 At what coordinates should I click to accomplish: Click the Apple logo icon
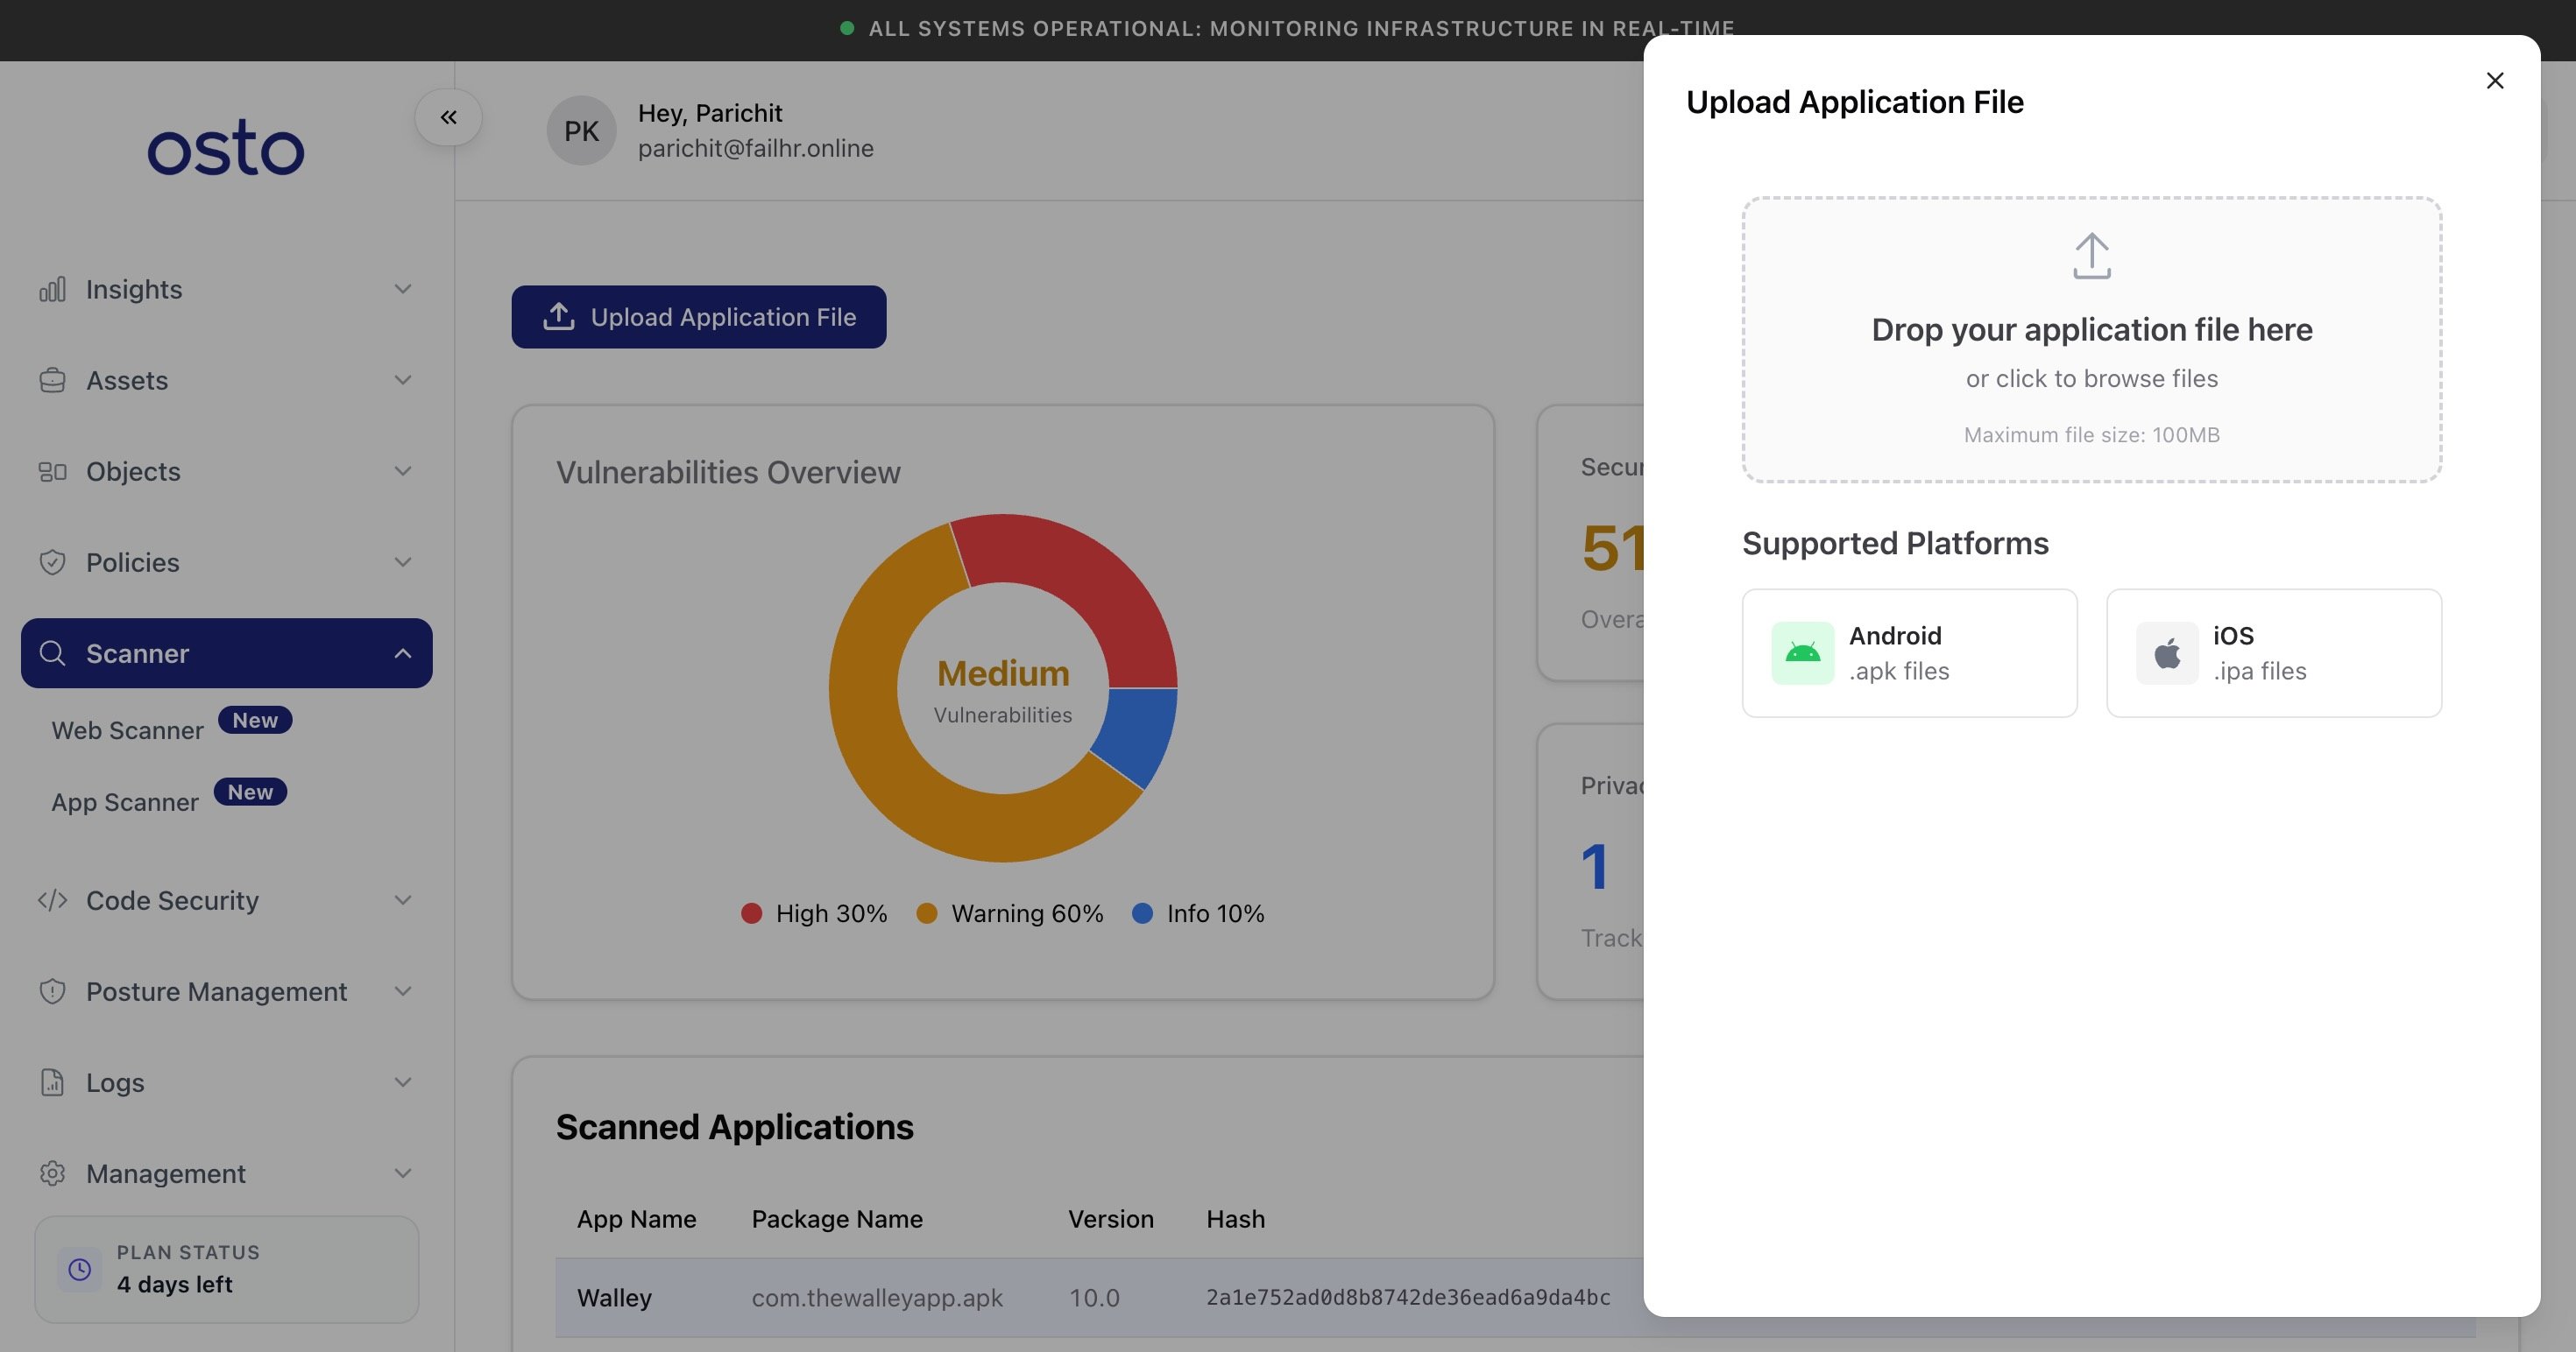point(2166,653)
